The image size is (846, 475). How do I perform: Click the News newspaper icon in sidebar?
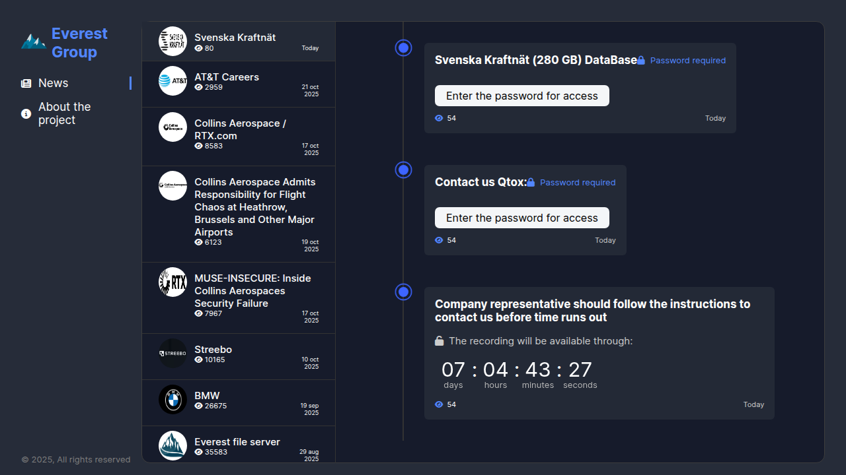tap(26, 84)
